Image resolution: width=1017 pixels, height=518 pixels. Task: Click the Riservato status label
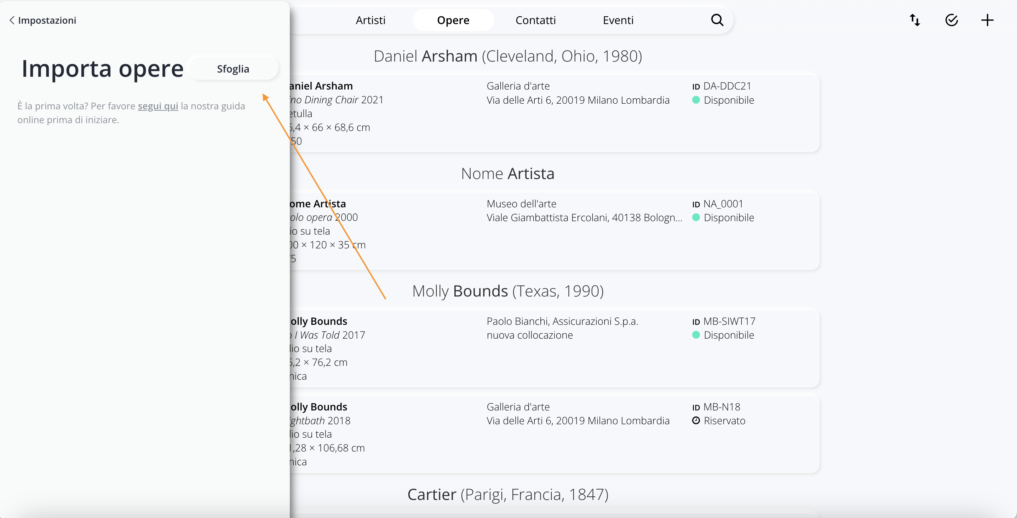pyautogui.click(x=724, y=420)
